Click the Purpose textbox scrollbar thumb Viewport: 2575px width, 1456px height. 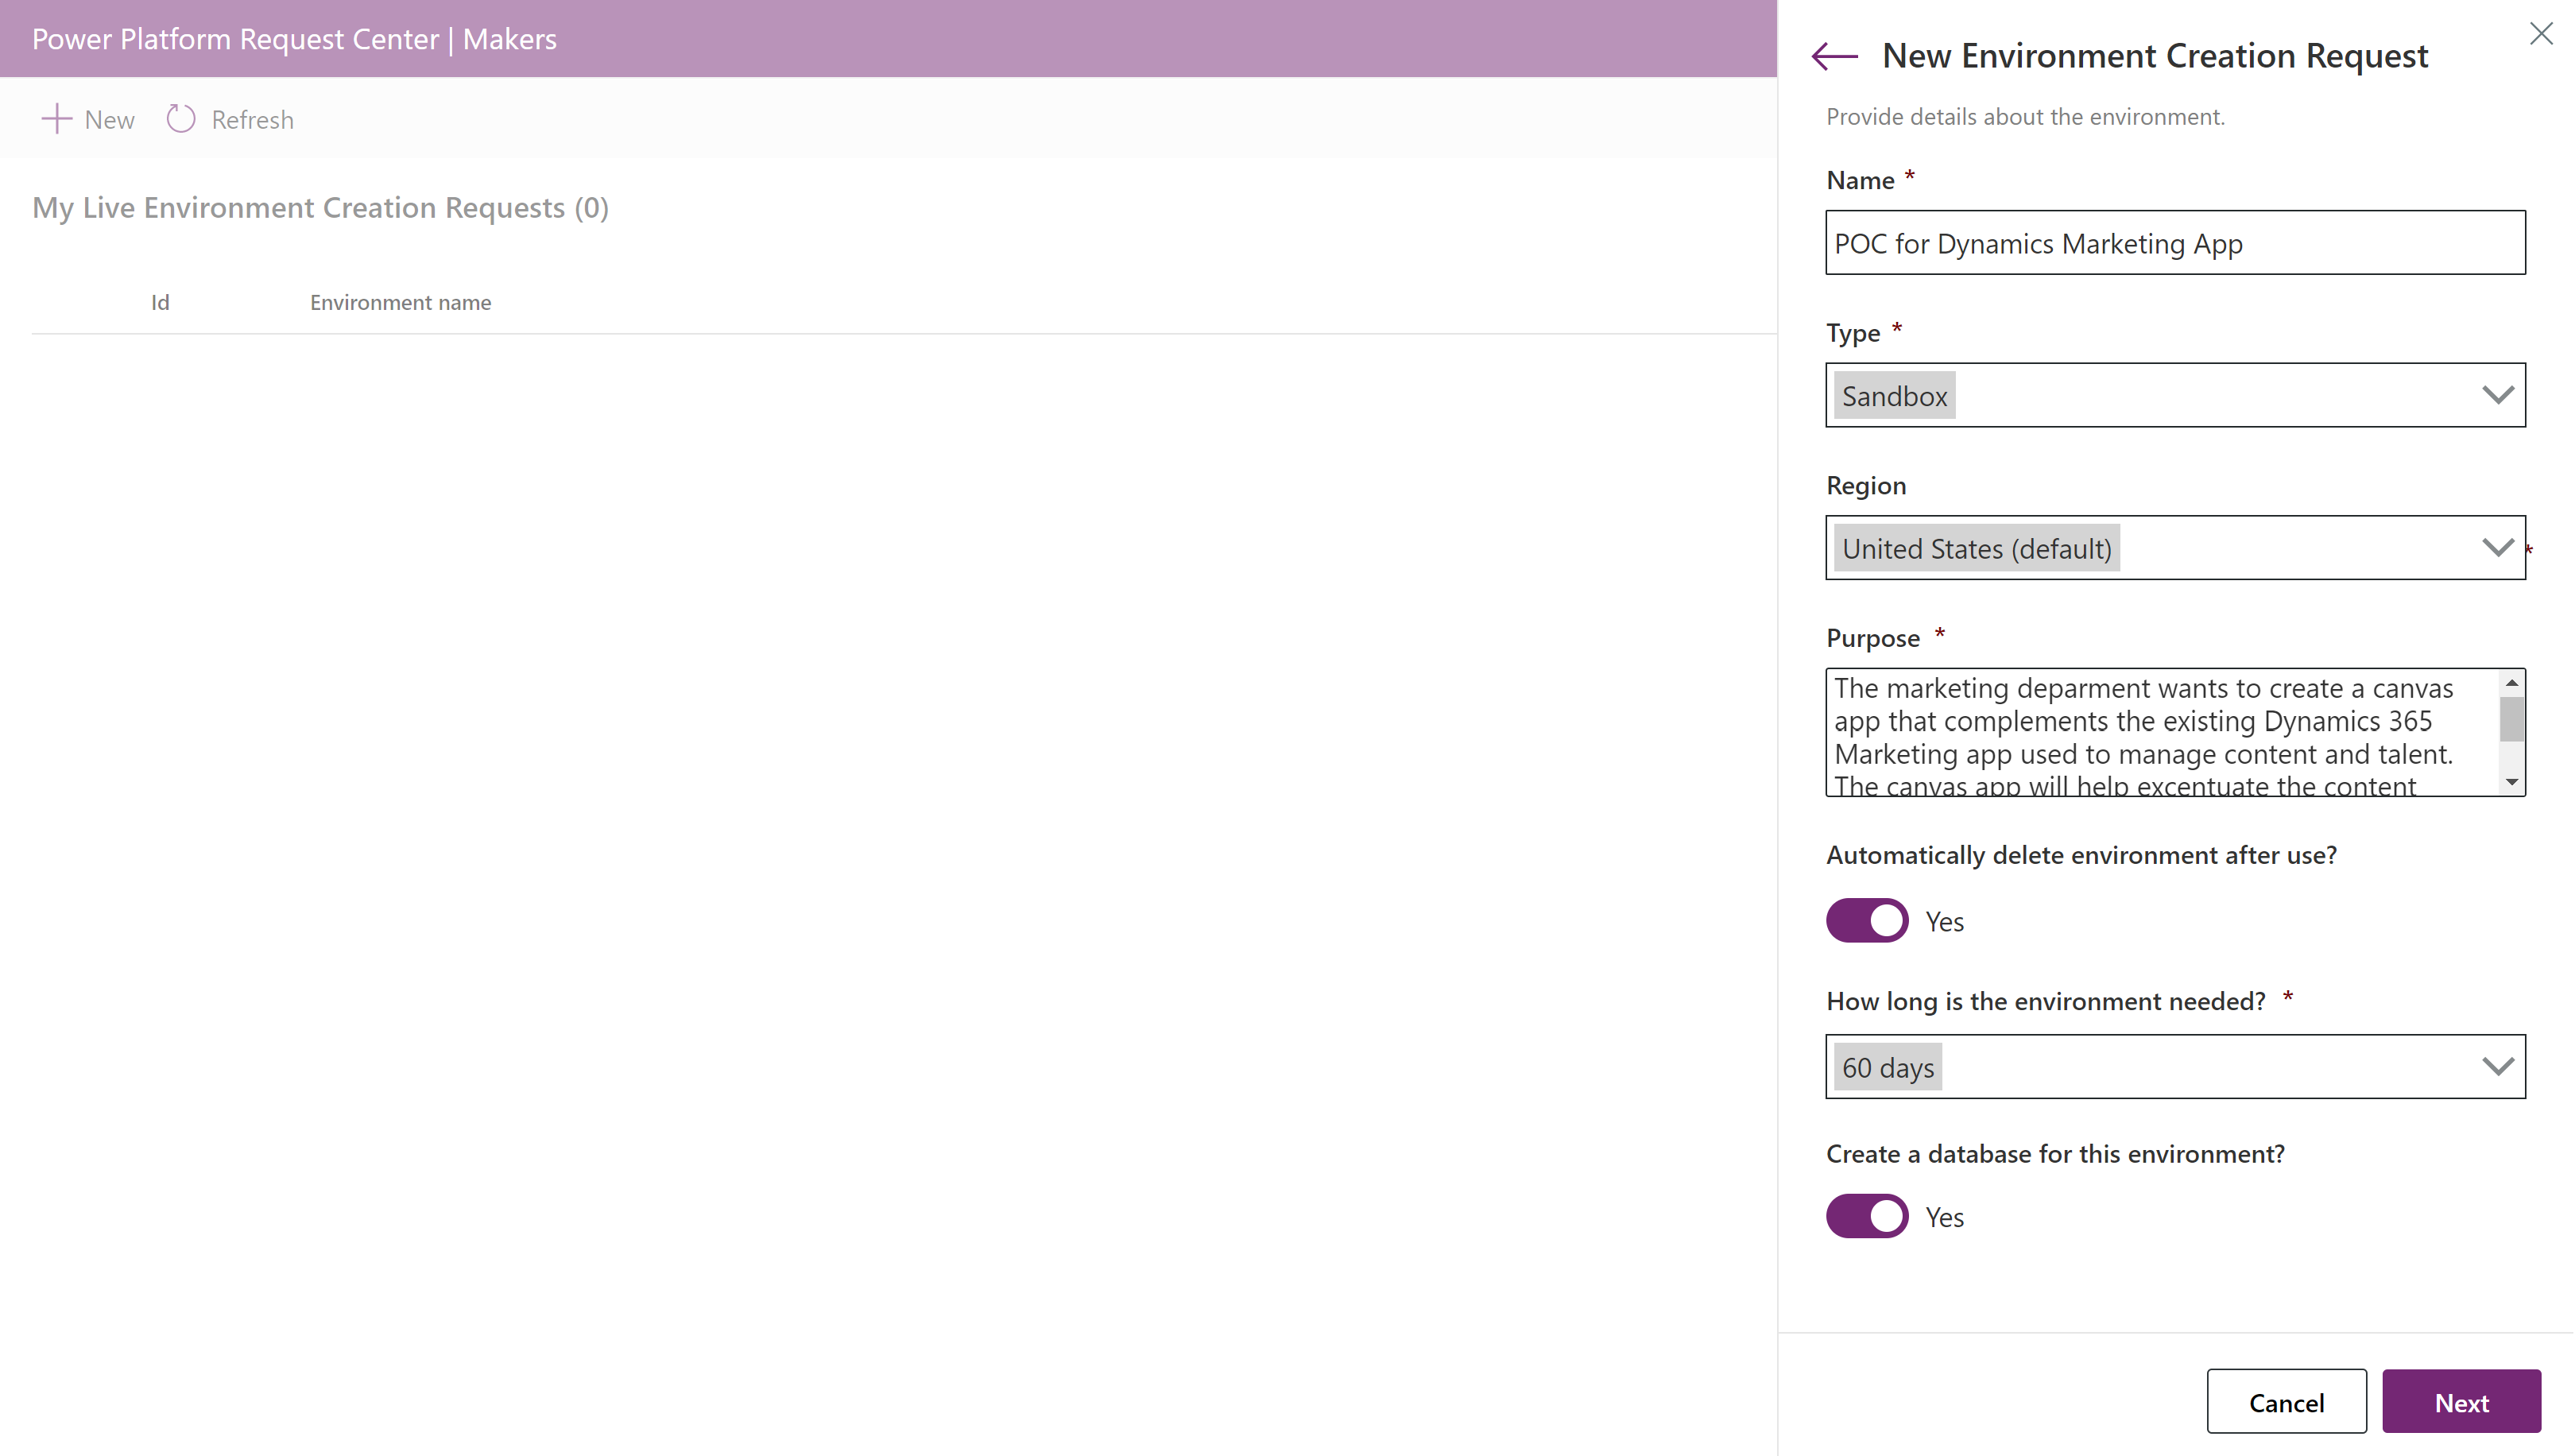coord(2511,719)
